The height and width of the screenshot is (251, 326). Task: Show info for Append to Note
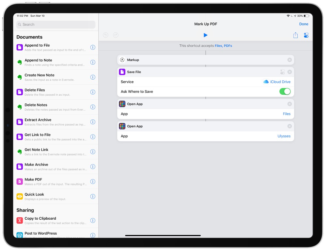[x=93, y=62]
